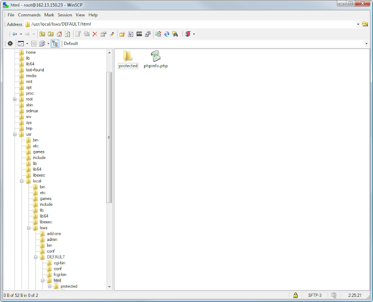Viewport: 373px width, 302px height.
Task: Open the New Session dropdown arrow
Action: (194, 34)
